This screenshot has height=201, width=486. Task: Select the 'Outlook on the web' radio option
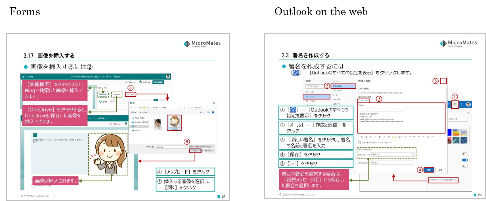pyautogui.click(x=32, y=186)
